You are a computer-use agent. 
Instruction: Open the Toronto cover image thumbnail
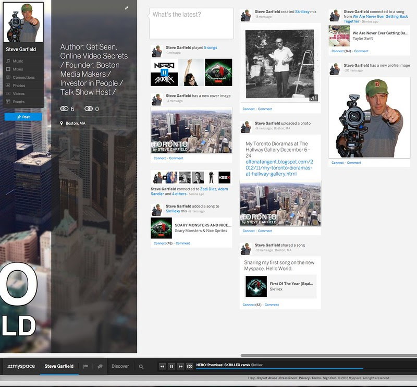click(191, 130)
